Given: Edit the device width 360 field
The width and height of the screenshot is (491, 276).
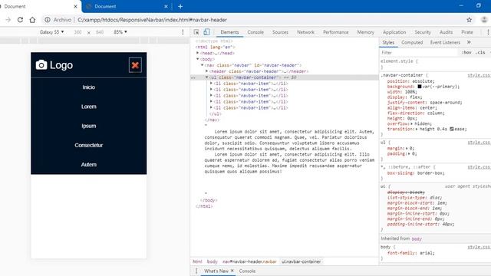Looking at the screenshot, I should pyautogui.click(x=77, y=32).
